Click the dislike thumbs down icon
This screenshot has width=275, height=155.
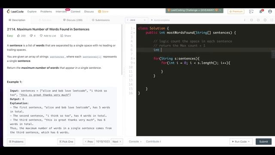[31, 36]
